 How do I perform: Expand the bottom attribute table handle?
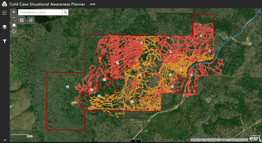pyautogui.click(x=136, y=141)
